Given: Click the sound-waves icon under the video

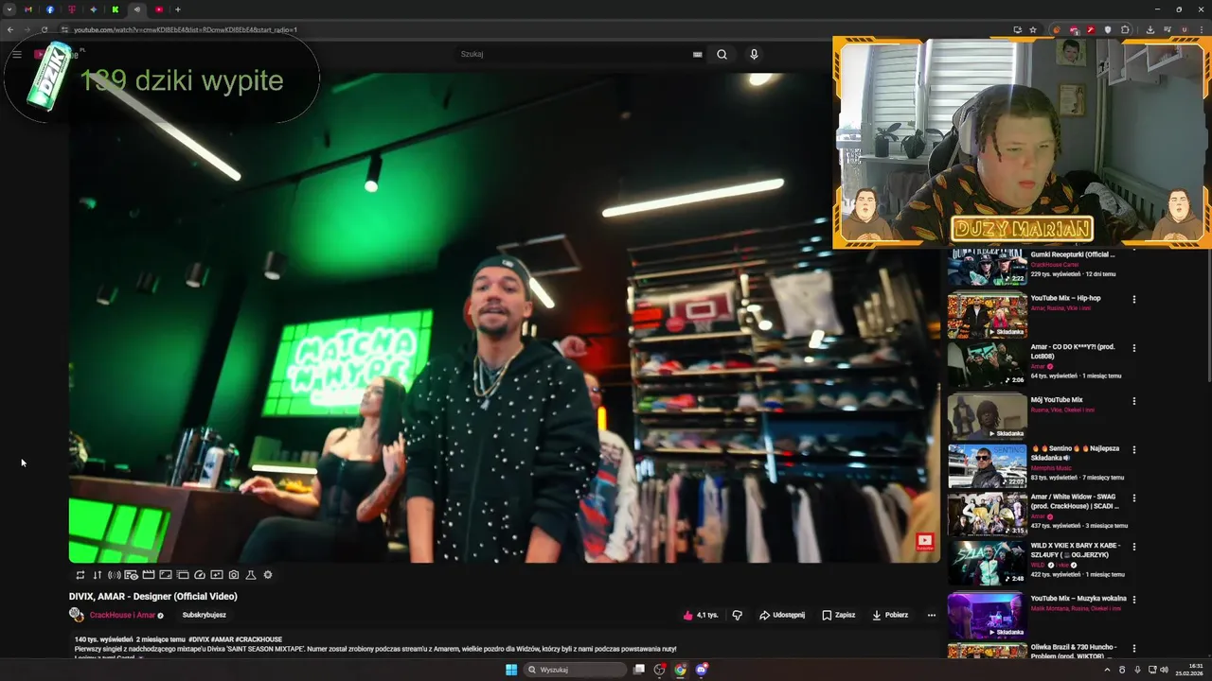Looking at the screenshot, I should point(114,575).
